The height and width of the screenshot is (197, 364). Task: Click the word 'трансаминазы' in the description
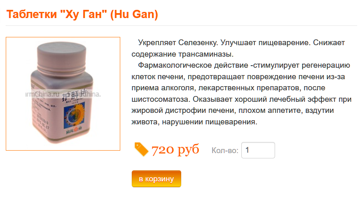[x=206, y=54]
